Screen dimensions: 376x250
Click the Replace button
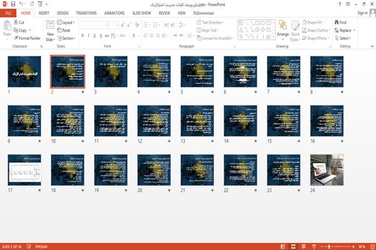pos(345,30)
